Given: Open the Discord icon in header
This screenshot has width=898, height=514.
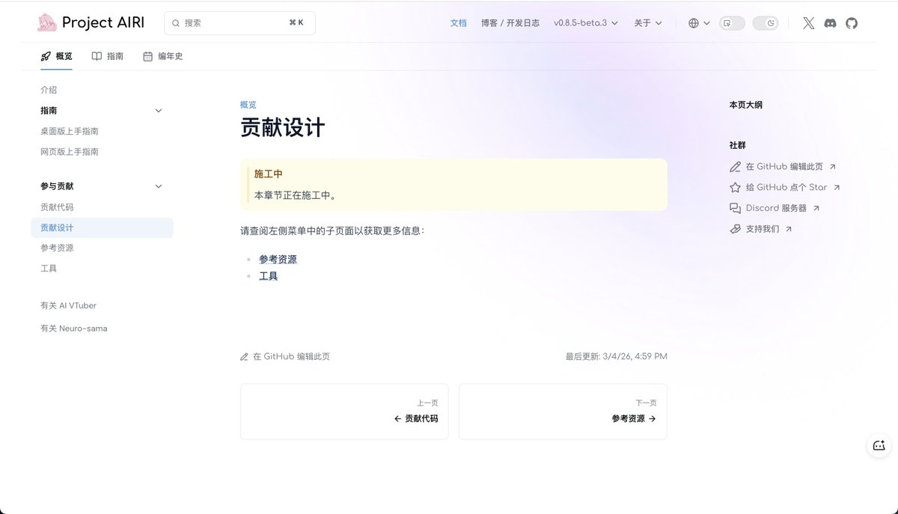Looking at the screenshot, I should (830, 23).
